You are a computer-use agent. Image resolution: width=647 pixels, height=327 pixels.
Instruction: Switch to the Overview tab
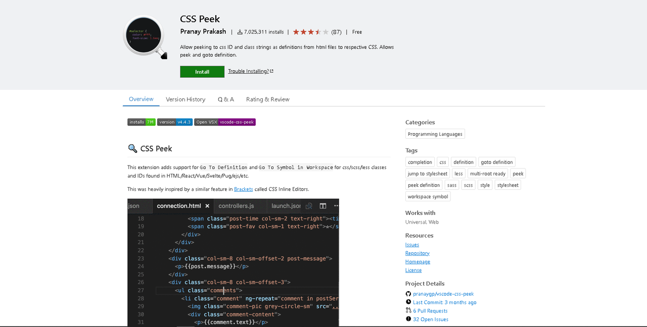pos(141,99)
